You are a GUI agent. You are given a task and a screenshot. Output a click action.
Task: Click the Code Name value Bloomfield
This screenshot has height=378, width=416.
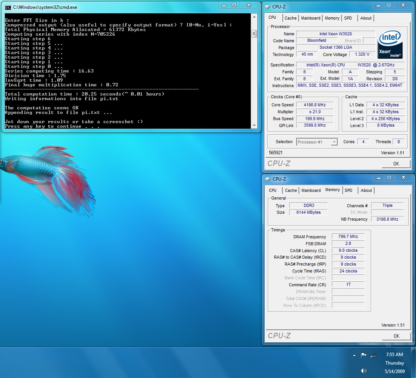[x=317, y=41]
